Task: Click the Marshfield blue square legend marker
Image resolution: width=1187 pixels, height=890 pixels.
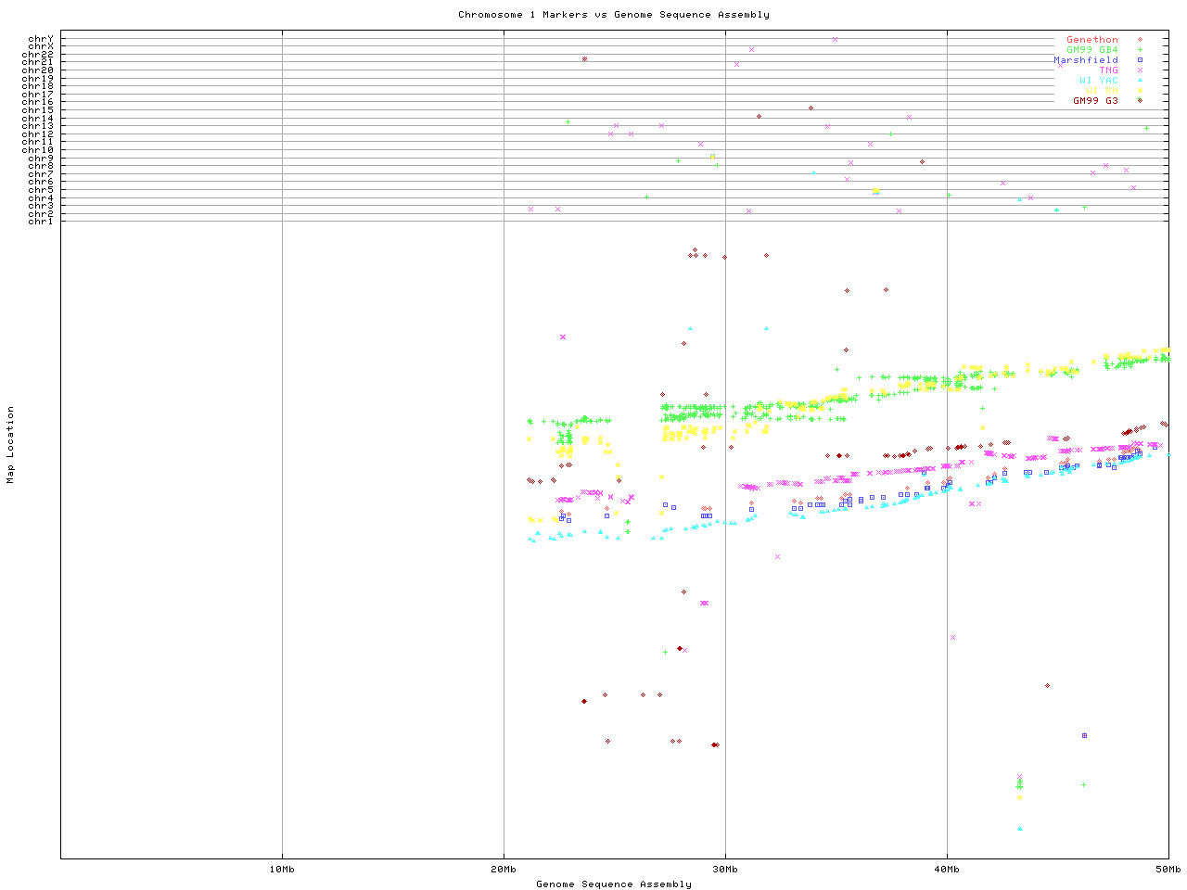Action: (1140, 60)
